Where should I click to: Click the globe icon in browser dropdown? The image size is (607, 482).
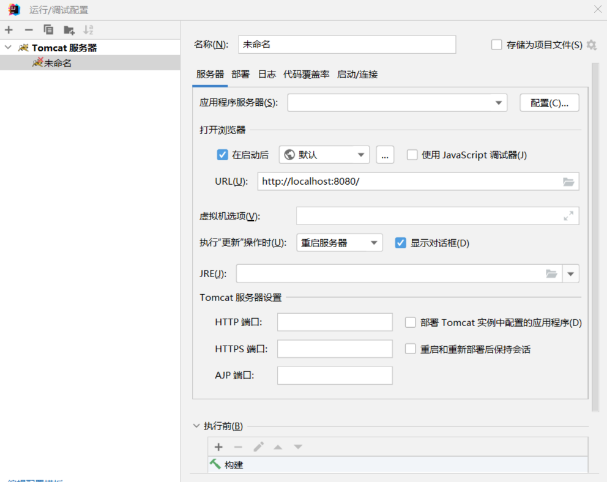289,155
